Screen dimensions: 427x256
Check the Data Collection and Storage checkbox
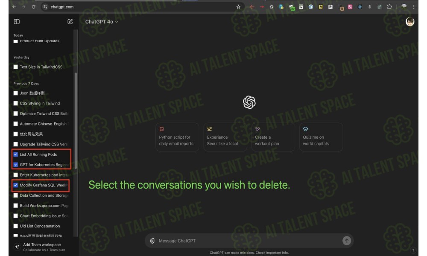[15, 195]
